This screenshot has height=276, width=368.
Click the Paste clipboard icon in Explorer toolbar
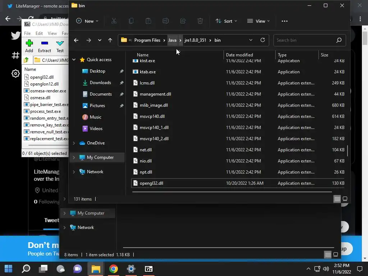(148, 21)
